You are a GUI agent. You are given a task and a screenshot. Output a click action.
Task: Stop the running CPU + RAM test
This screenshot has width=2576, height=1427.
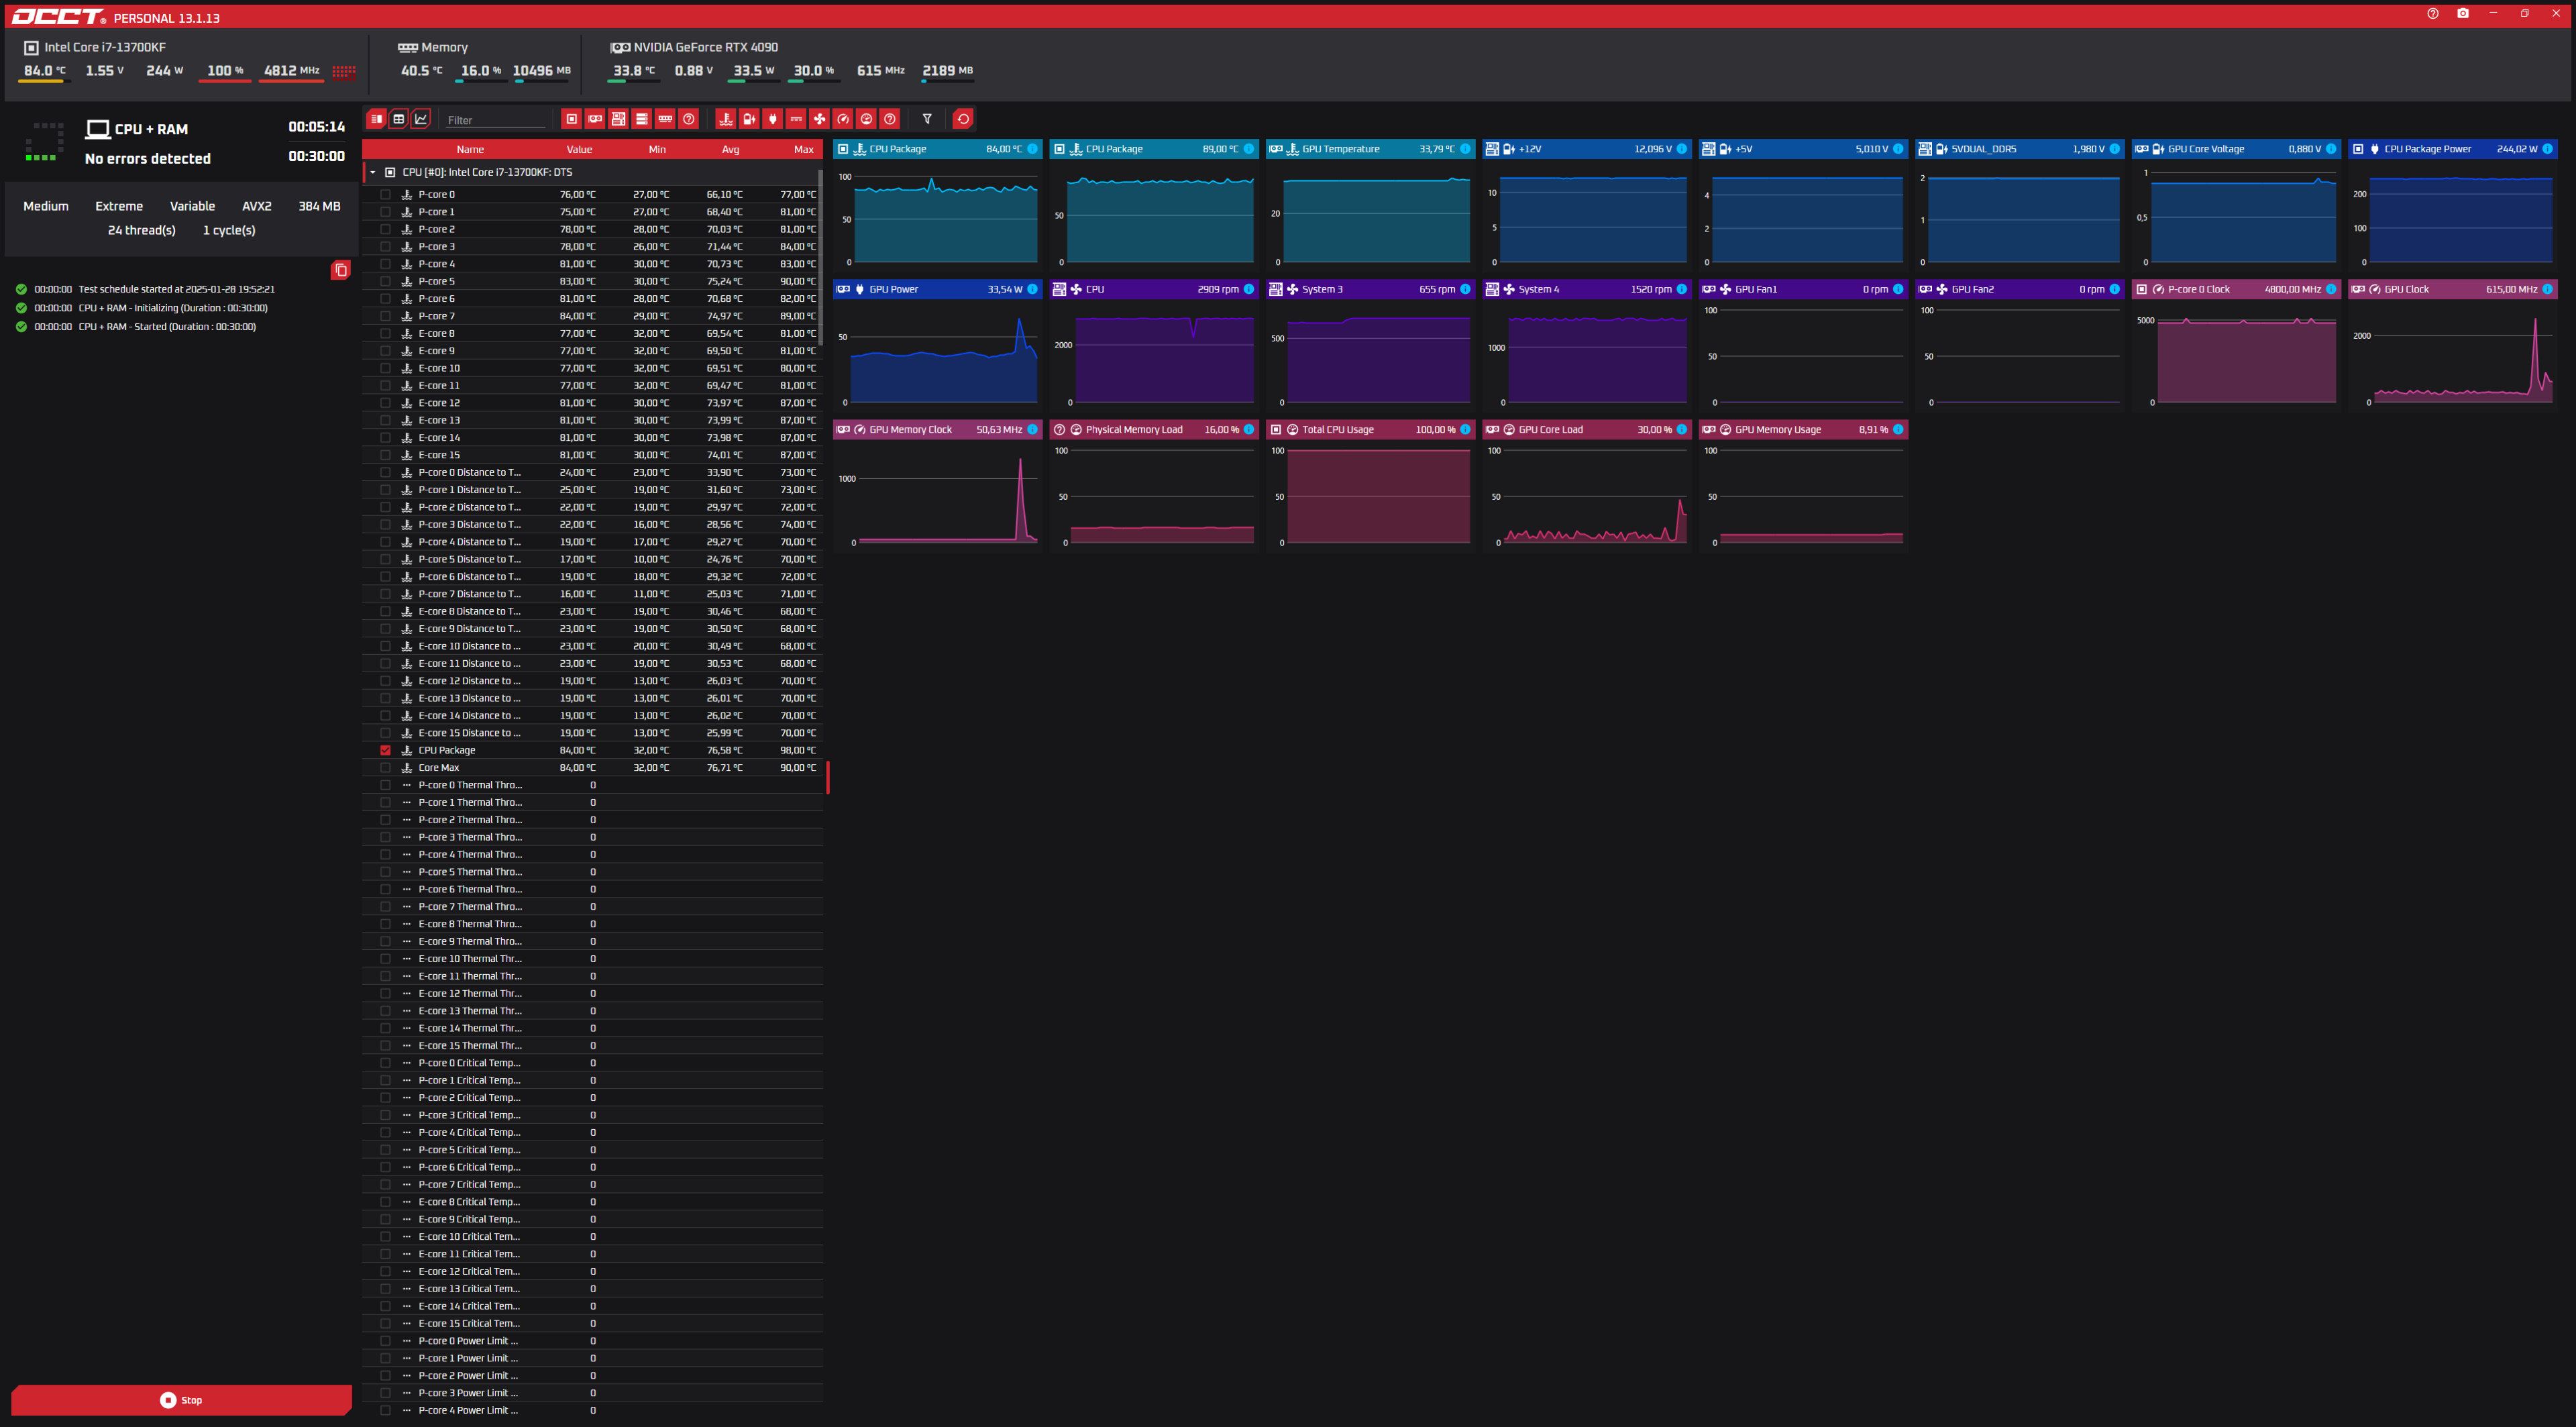coord(181,1400)
